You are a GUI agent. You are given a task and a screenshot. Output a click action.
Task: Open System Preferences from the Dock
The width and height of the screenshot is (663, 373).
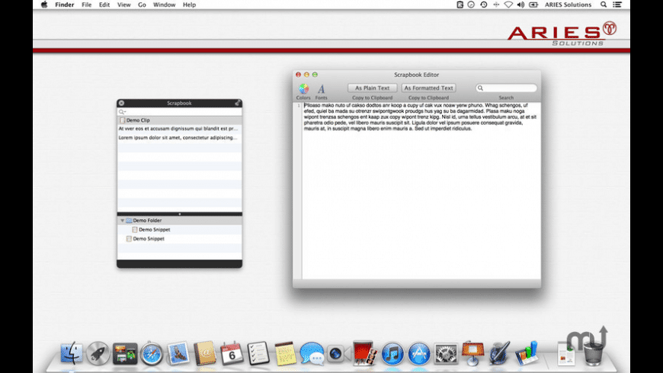coord(446,353)
